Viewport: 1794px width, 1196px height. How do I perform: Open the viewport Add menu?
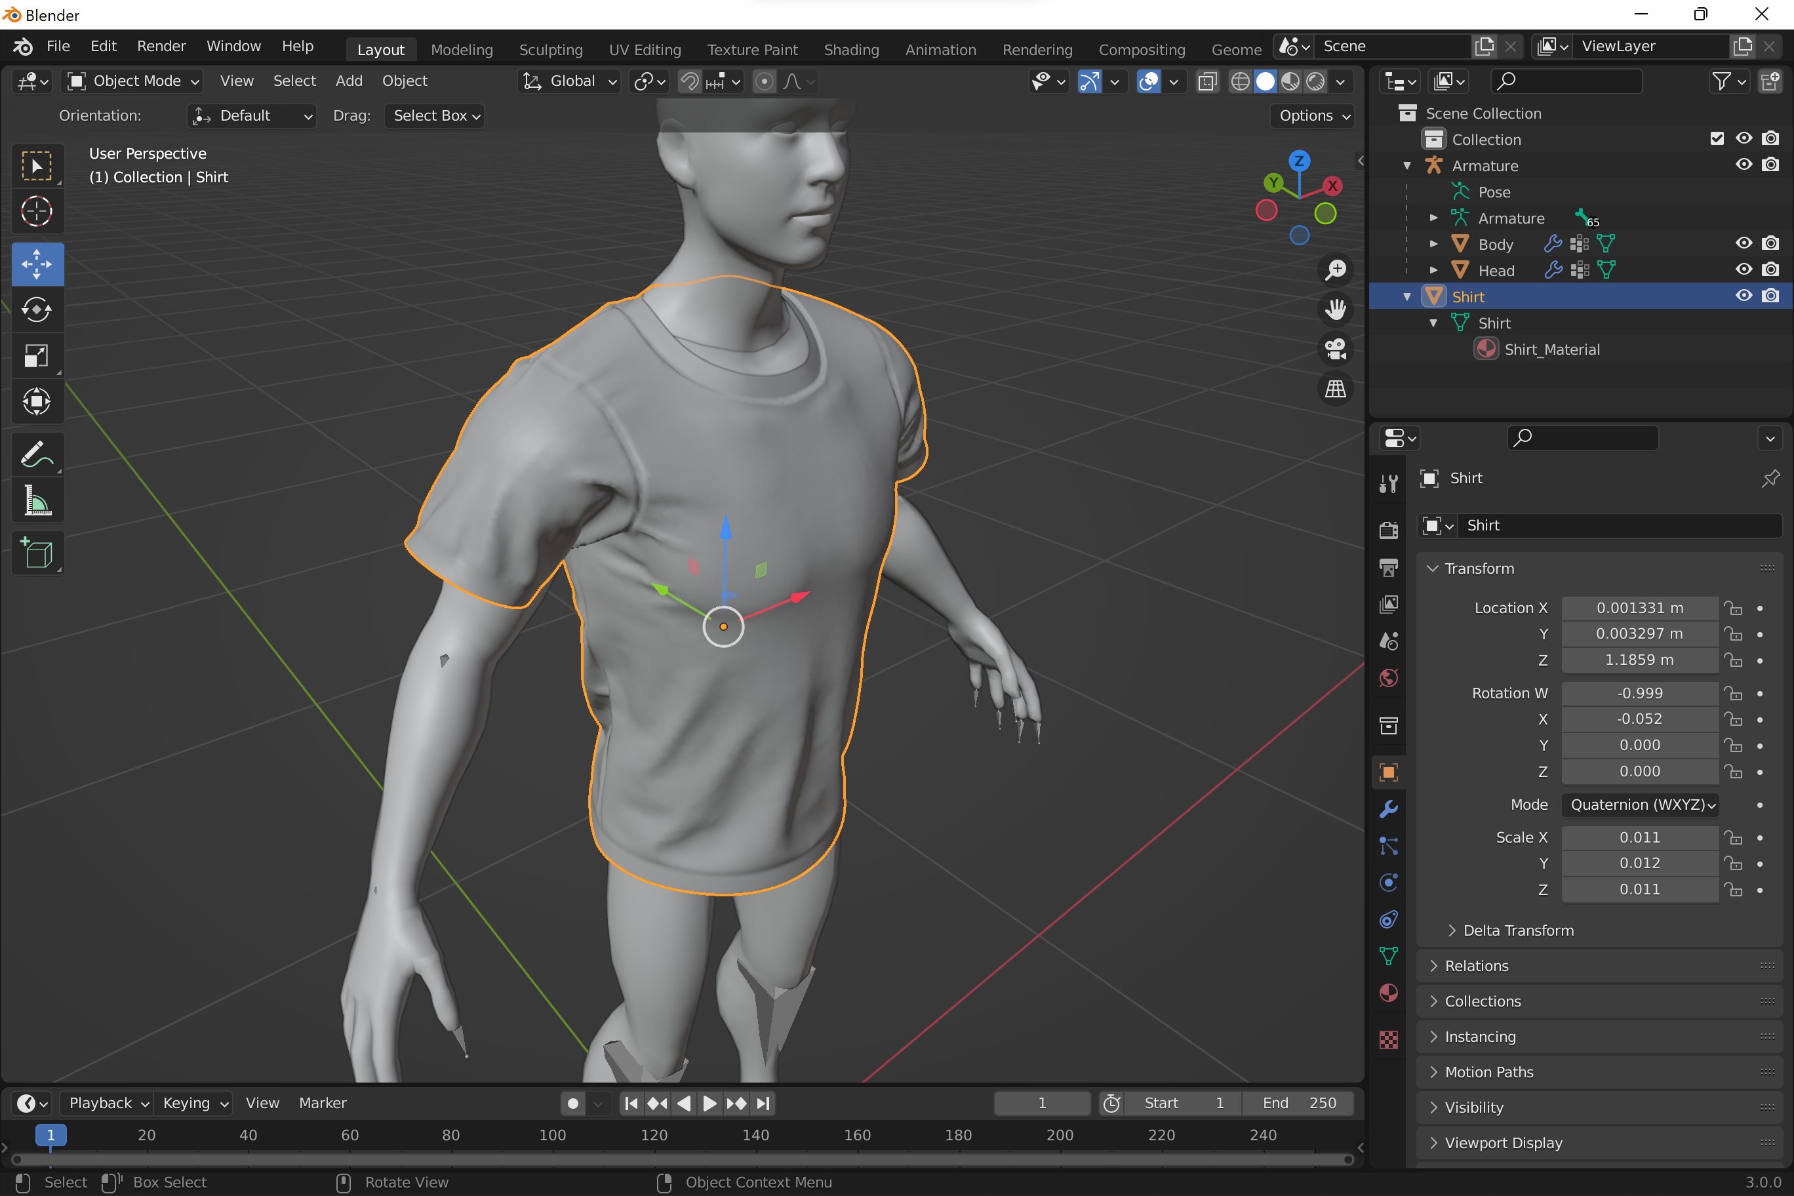coord(349,81)
